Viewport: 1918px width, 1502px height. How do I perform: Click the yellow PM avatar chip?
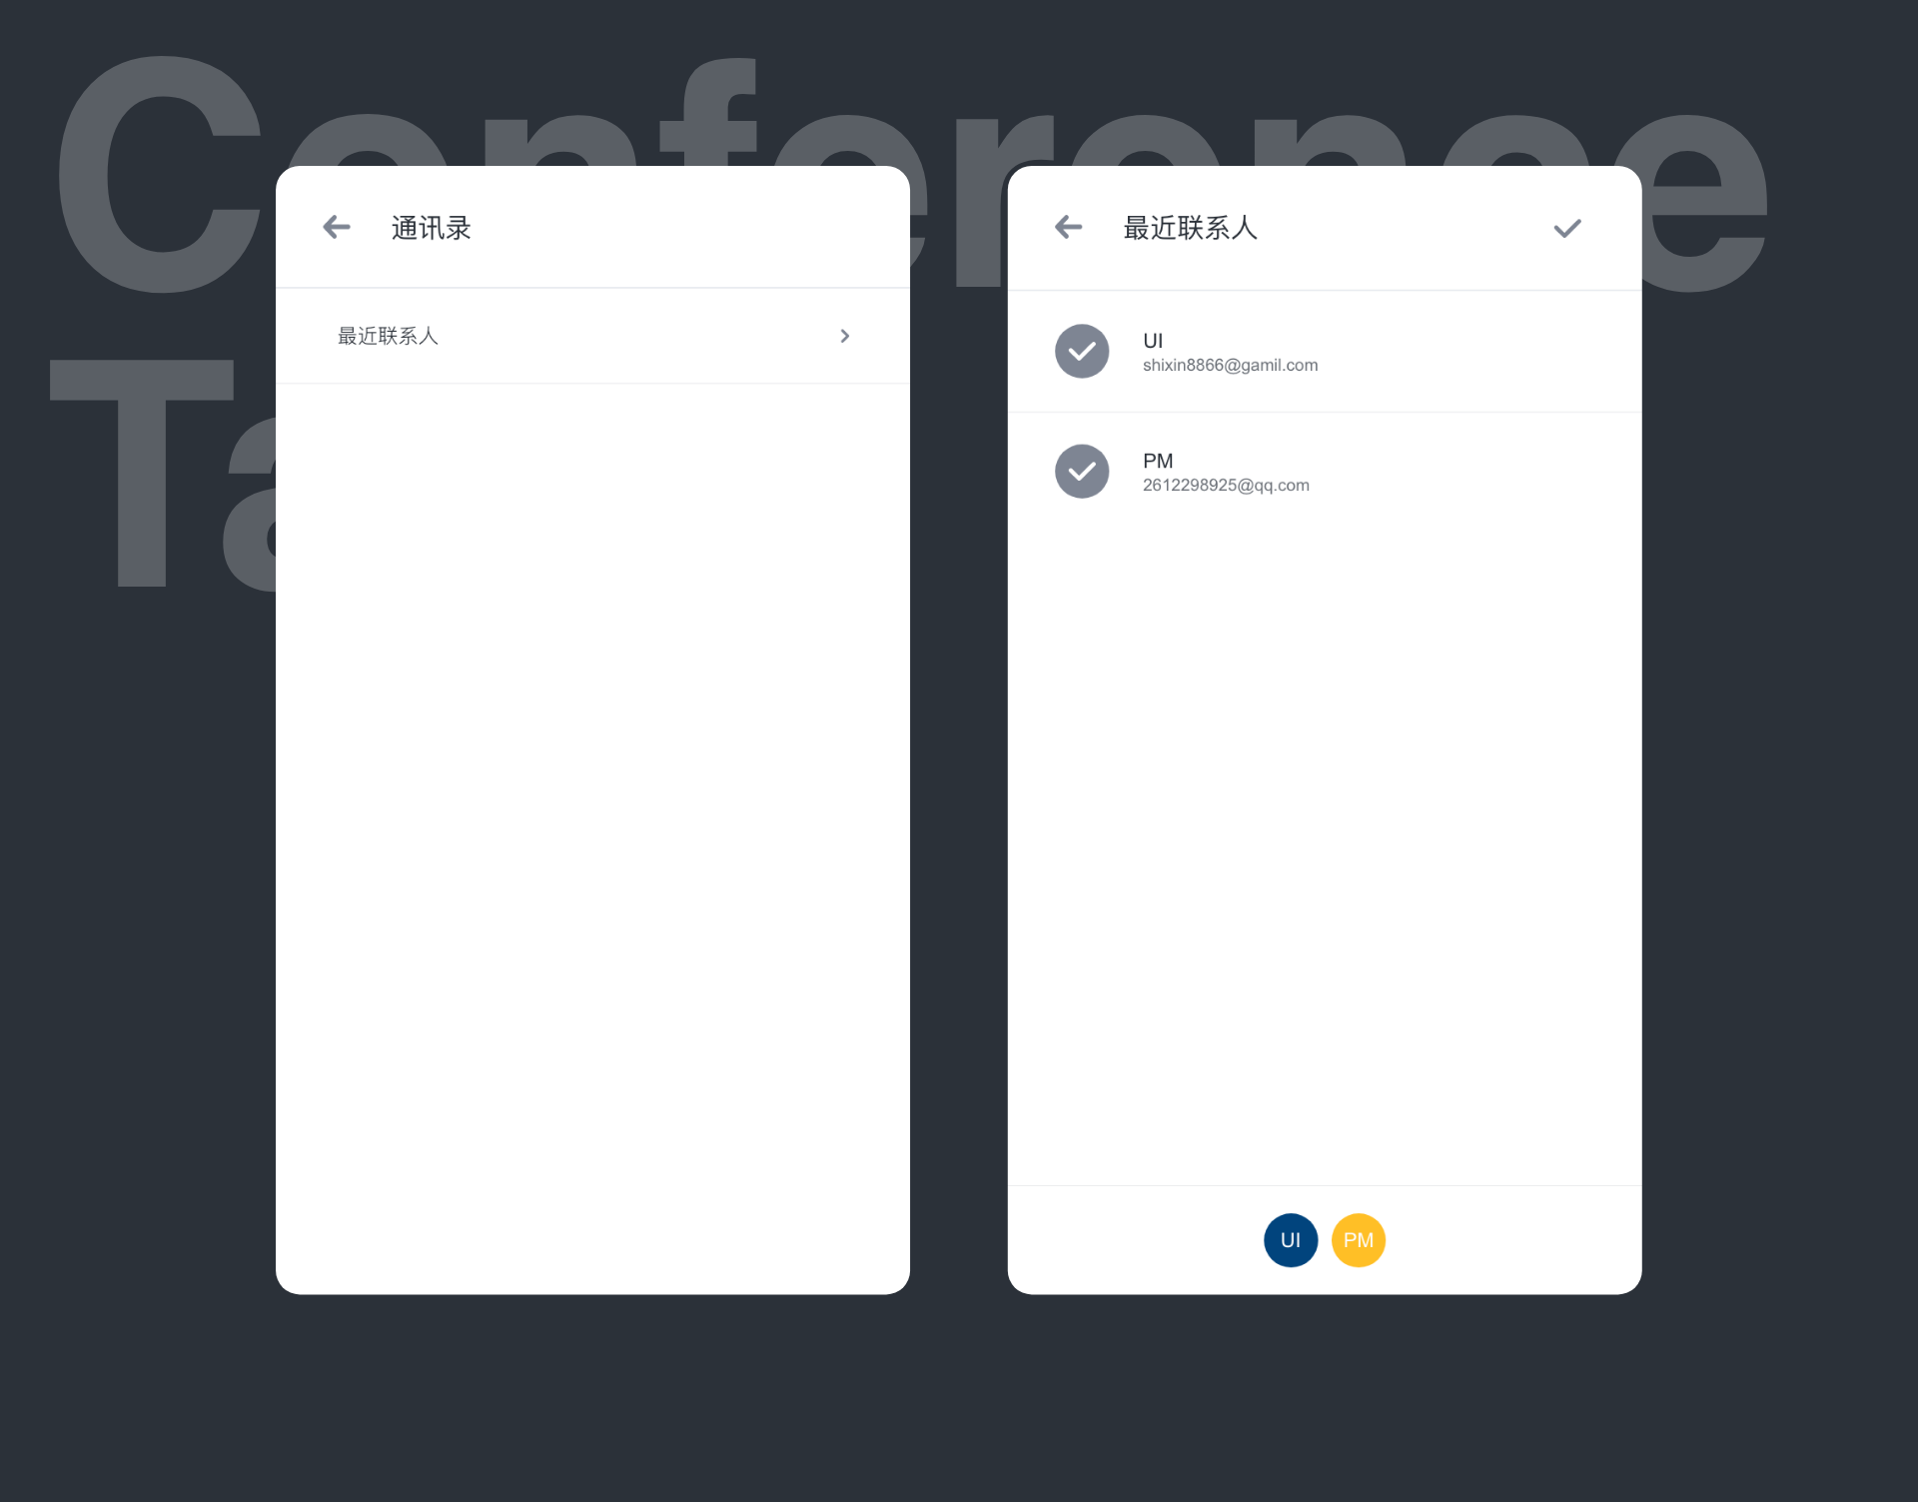[x=1359, y=1240]
